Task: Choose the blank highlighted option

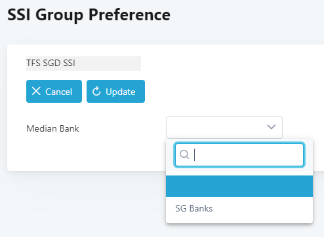Action: [239, 186]
